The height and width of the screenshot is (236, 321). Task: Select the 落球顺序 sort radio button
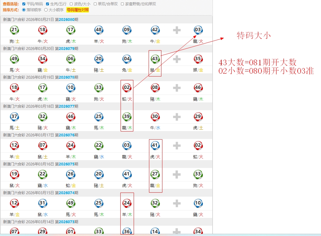tap(24, 10)
